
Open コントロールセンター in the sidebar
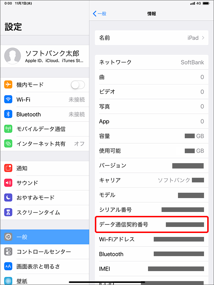coord(45,252)
